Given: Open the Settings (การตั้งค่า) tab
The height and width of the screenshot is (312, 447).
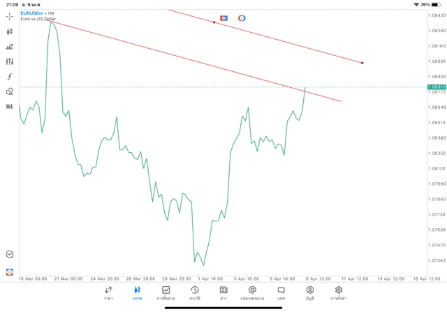Looking at the screenshot, I should pos(339,293).
